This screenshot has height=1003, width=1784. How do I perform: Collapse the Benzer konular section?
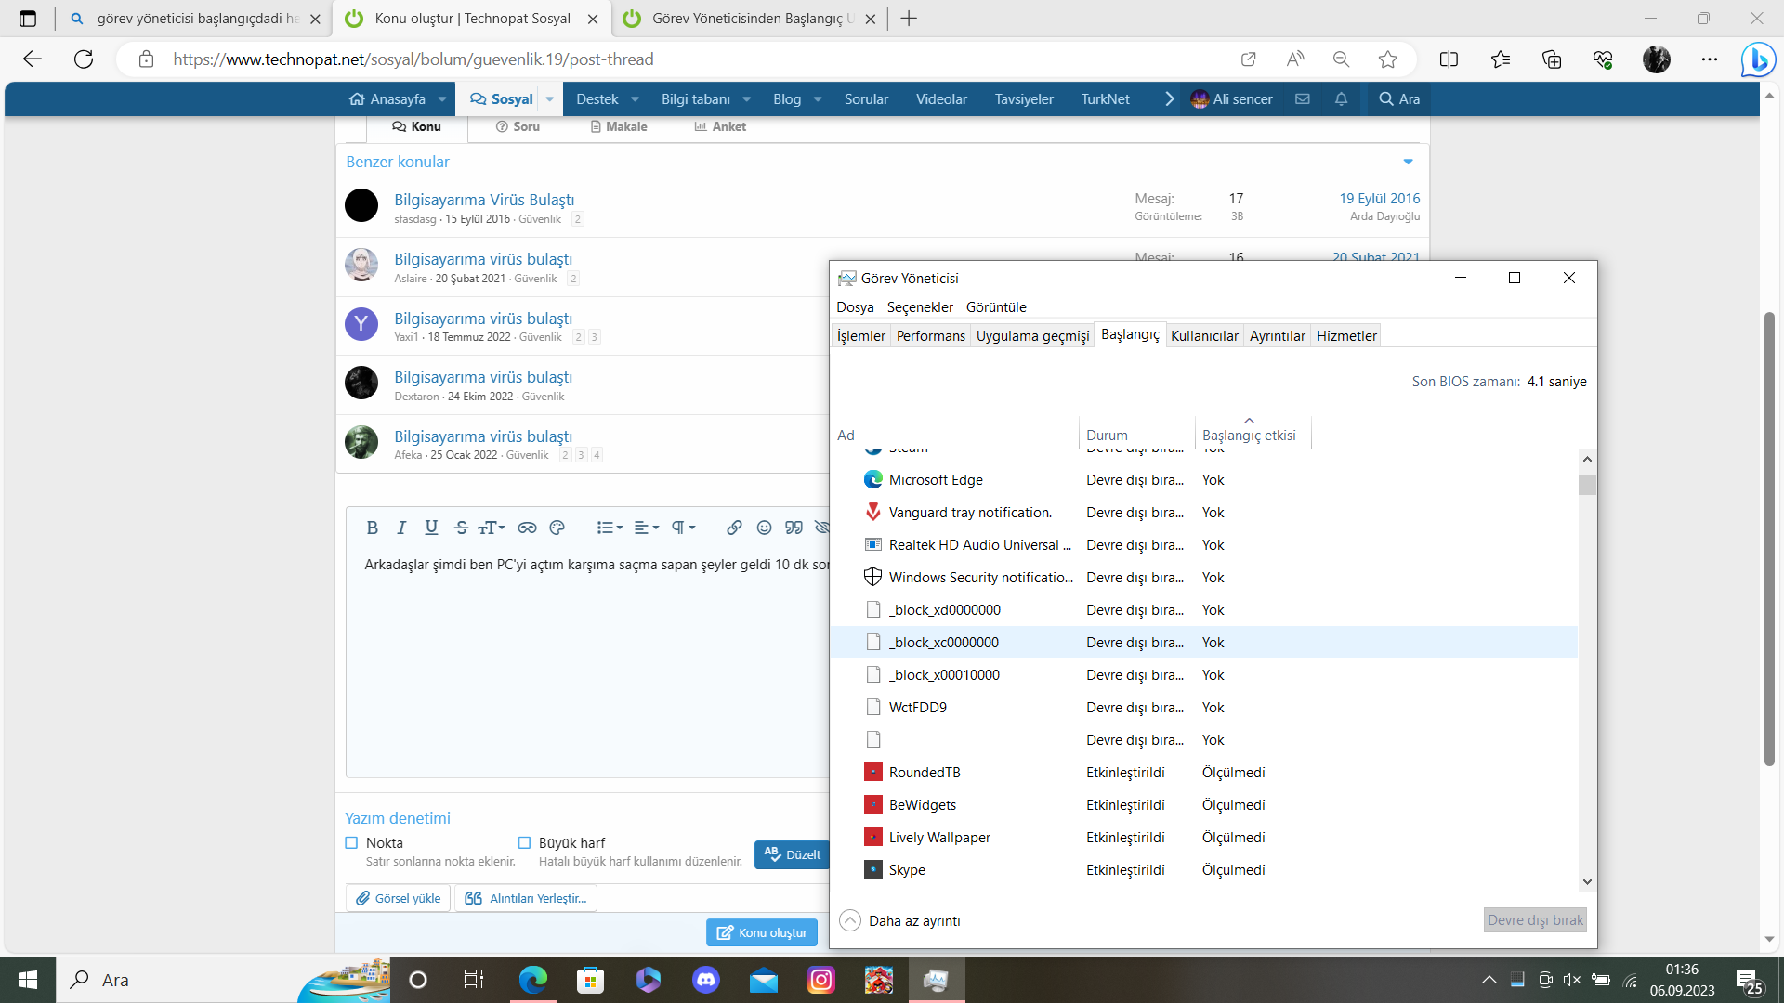tap(1408, 162)
